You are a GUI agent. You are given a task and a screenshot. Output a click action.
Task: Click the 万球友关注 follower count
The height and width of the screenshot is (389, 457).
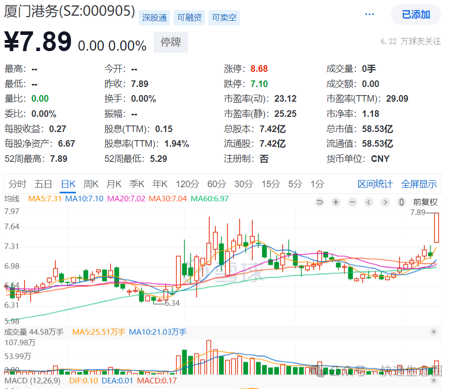[410, 41]
